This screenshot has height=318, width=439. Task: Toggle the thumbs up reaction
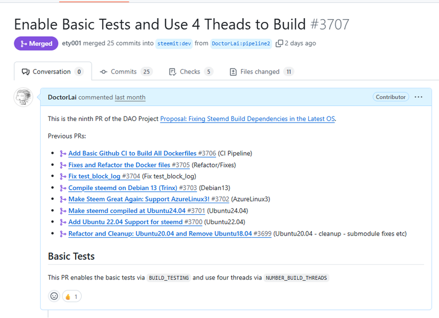[71, 296]
